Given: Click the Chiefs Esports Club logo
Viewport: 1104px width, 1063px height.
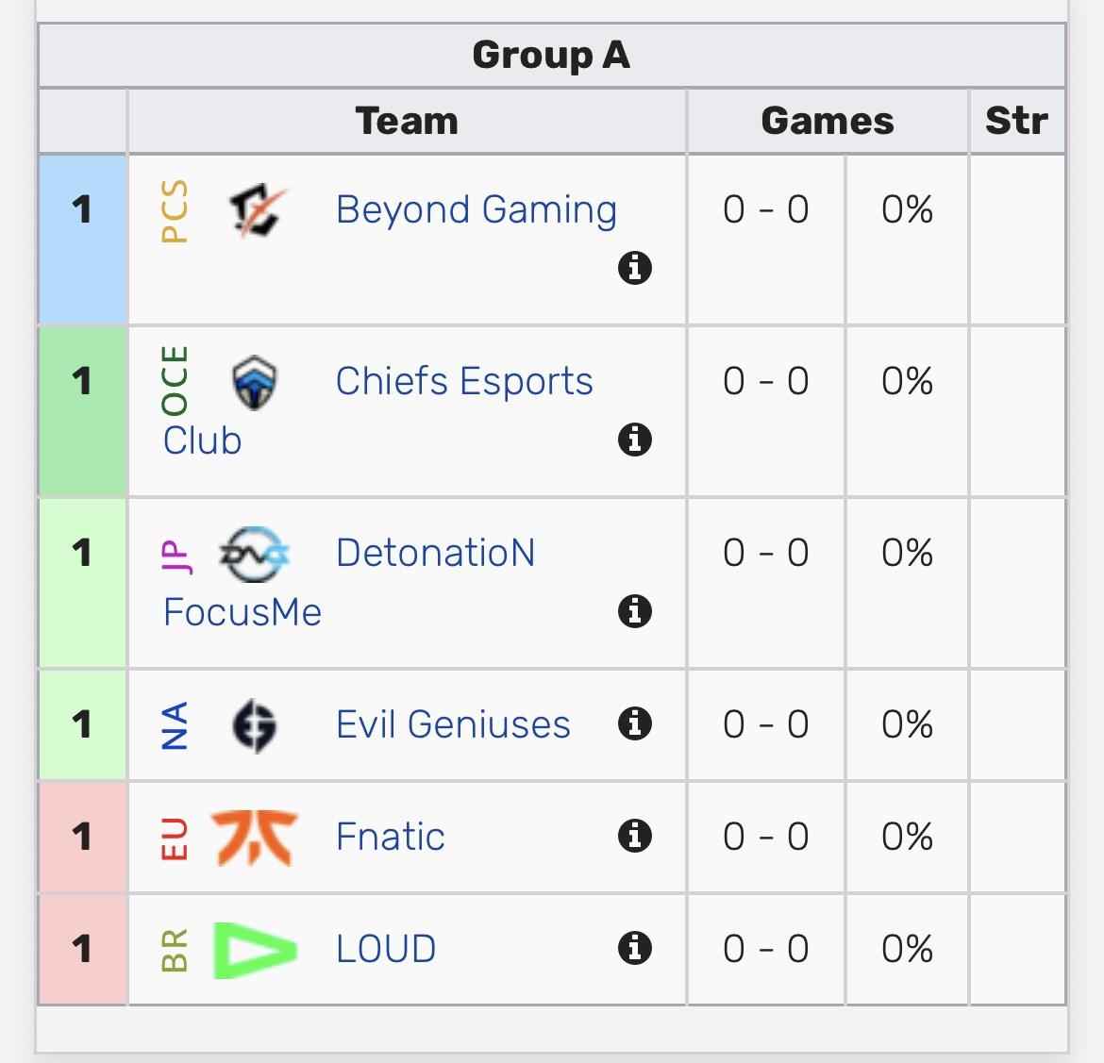Looking at the screenshot, I should [x=254, y=382].
